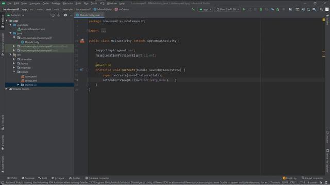Open the Navigate menu
Screen dimensions: 330x185
click(35, 3)
